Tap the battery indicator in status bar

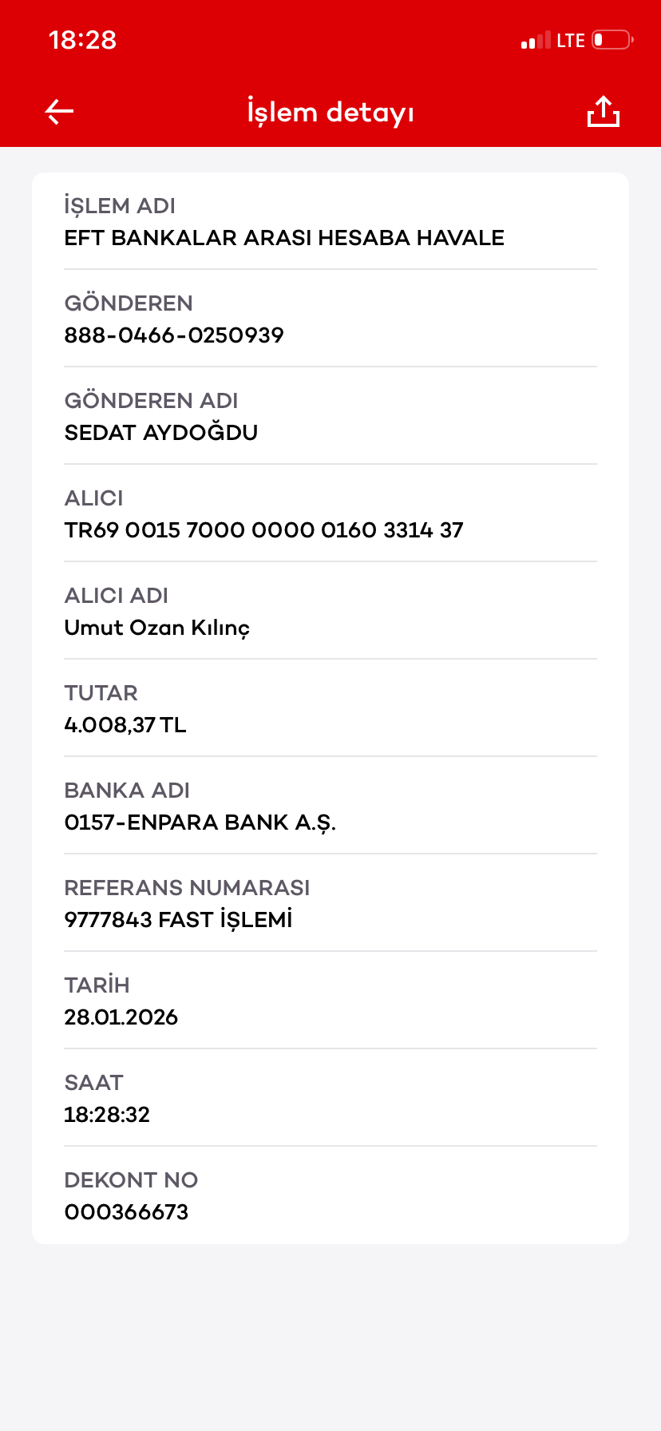tap(612, 40)
